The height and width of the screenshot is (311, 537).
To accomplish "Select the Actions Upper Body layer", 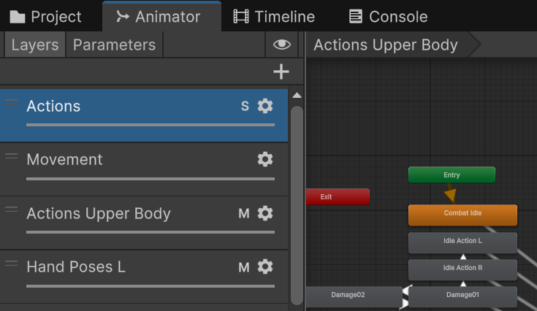I will 144,223.
